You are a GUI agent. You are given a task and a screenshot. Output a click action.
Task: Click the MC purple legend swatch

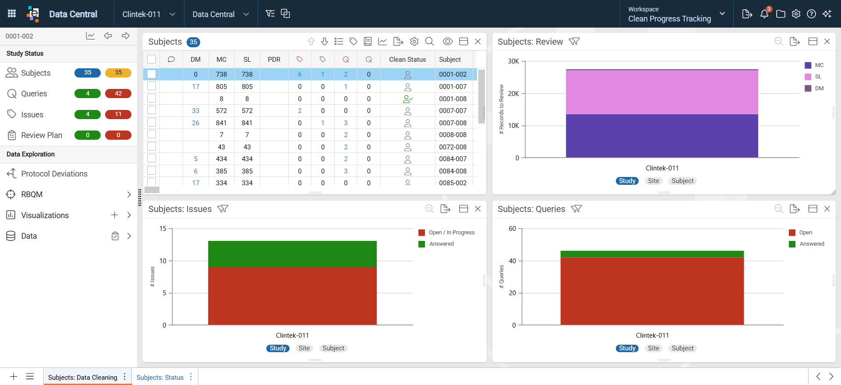[x=808, y=65]
